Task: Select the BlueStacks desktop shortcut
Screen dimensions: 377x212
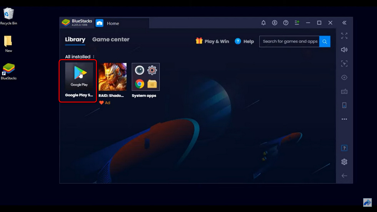Action: click(8, 72)
